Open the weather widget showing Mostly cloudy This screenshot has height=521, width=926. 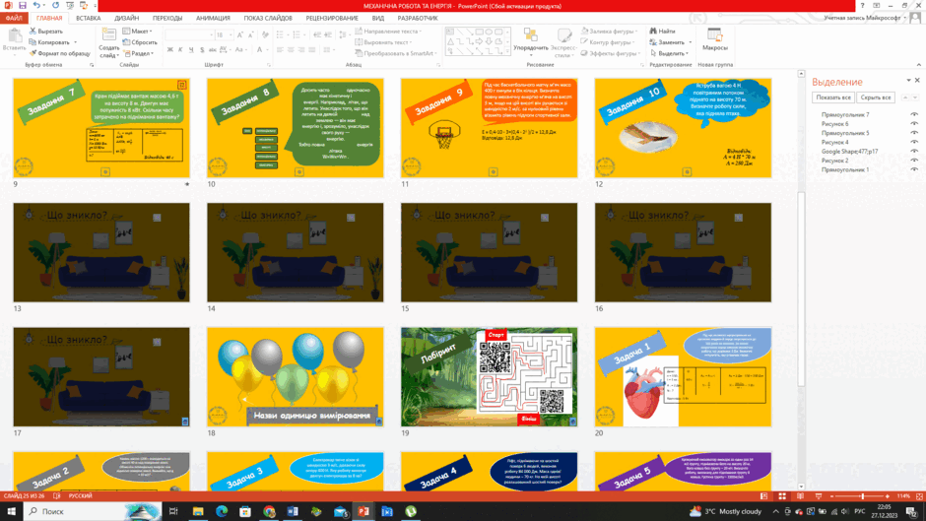[x=726, y=511]
